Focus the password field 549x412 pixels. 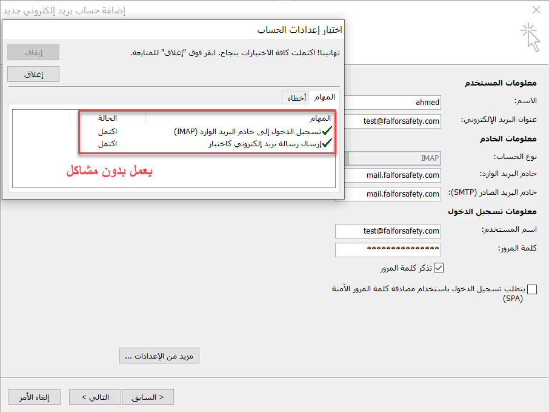[x=388, y=249]
